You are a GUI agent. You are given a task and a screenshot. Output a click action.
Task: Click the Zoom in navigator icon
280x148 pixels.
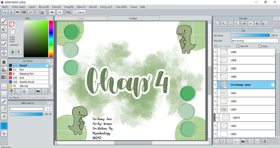click(224, 24)
